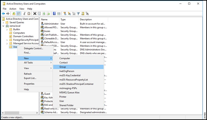
Task: Click the Properties sheet toolbar icon
Action: point(39,13)
